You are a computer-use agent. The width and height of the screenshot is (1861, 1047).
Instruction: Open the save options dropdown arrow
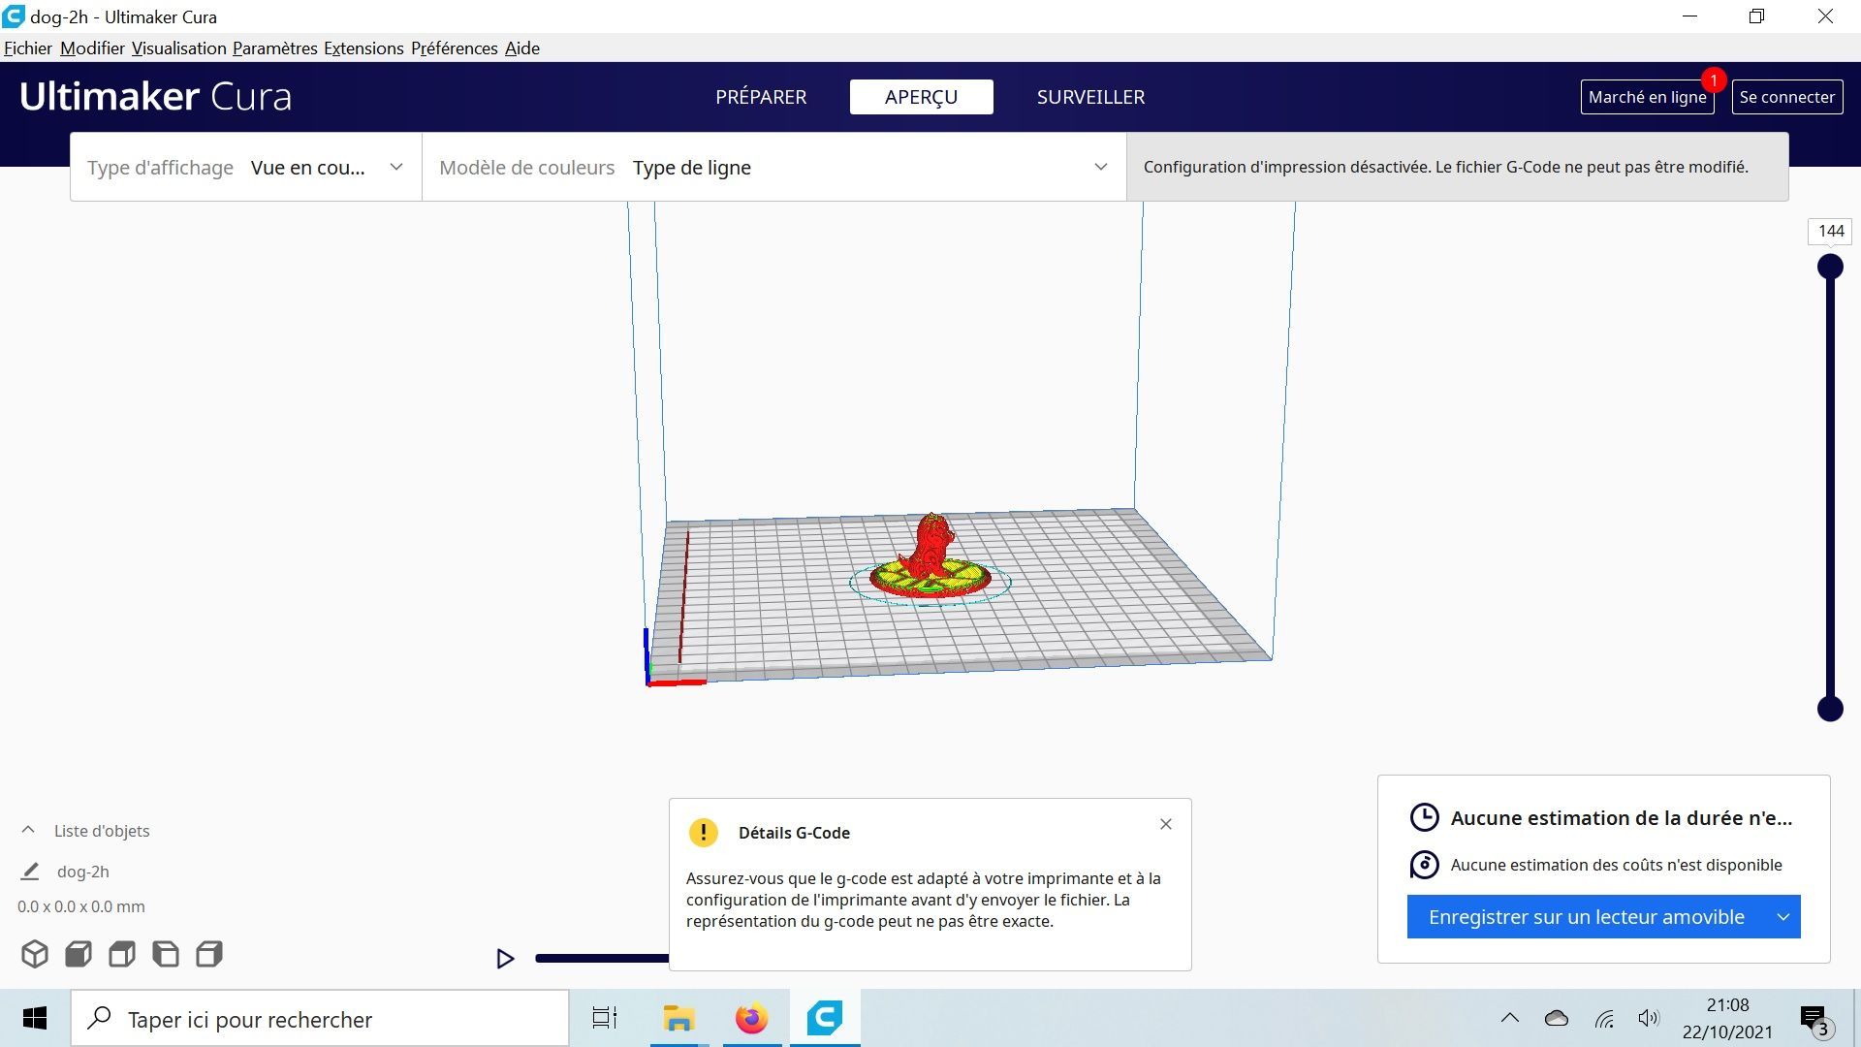[1783, 917]
